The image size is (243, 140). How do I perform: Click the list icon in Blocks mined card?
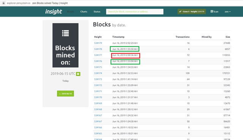click(x=65, y=33)
